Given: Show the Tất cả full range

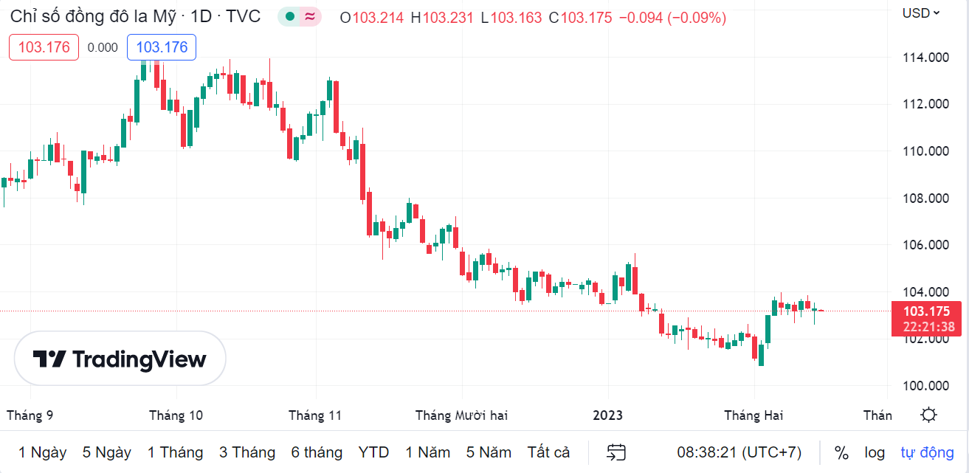Looking at the screenshot, I should tap(549, 452).
